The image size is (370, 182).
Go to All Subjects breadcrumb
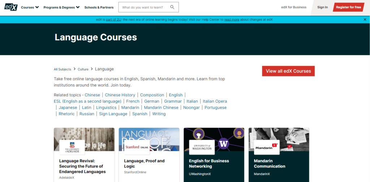click(x=62, y=69)
